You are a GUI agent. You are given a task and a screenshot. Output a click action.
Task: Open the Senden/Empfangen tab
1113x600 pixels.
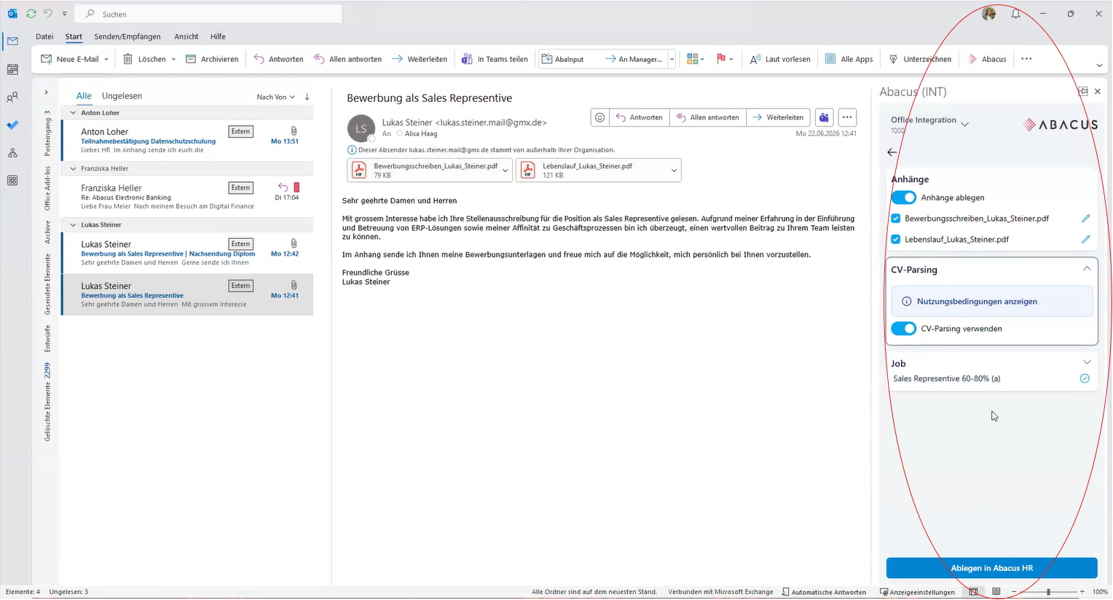pos(127,36)
